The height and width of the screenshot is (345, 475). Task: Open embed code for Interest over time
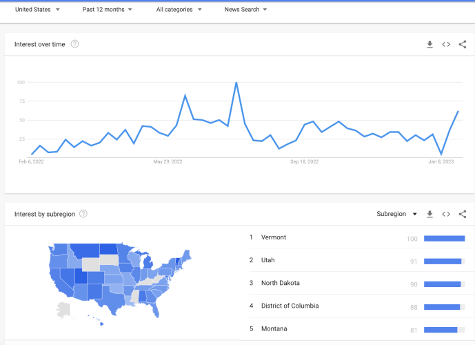click(446, 45)
